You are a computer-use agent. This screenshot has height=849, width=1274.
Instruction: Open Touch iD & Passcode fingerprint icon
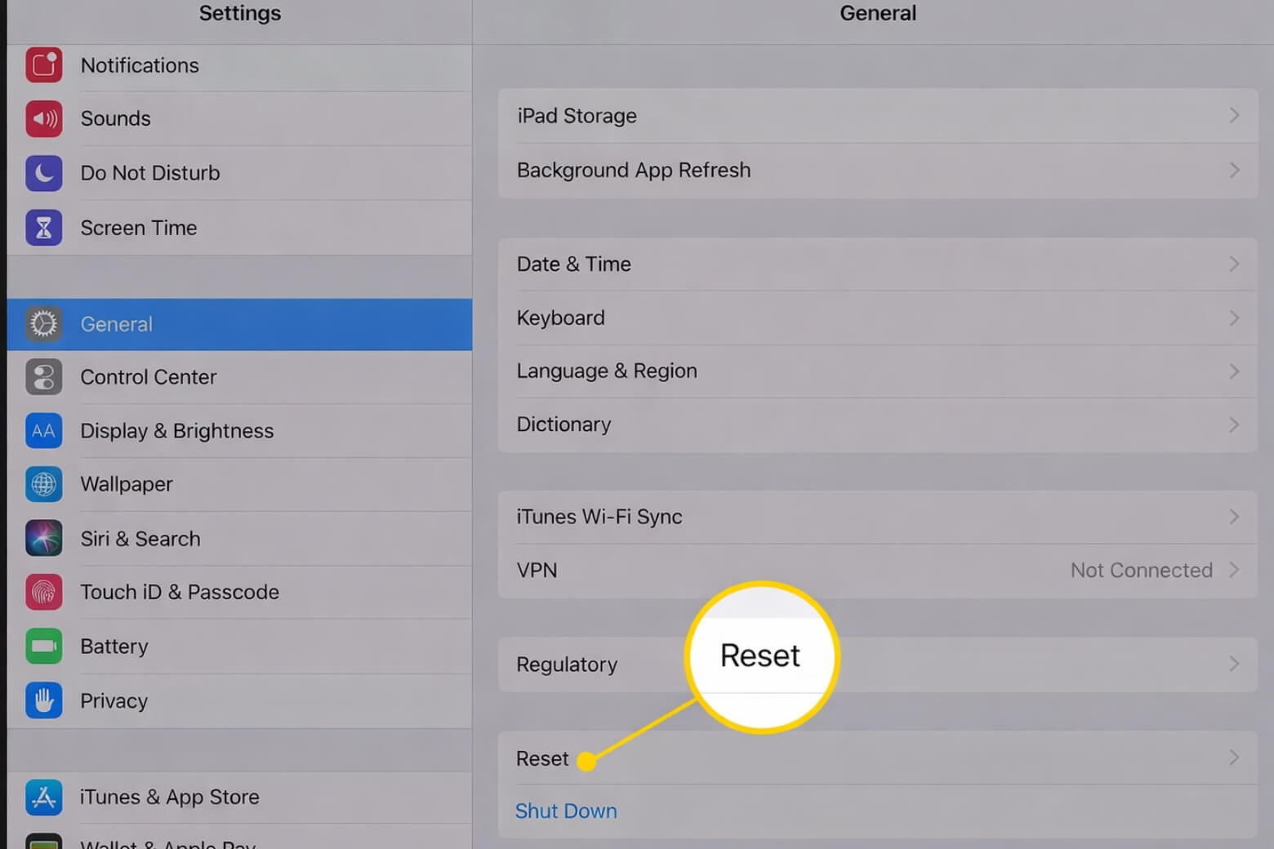pyautogui.click(x=43, y=593)
